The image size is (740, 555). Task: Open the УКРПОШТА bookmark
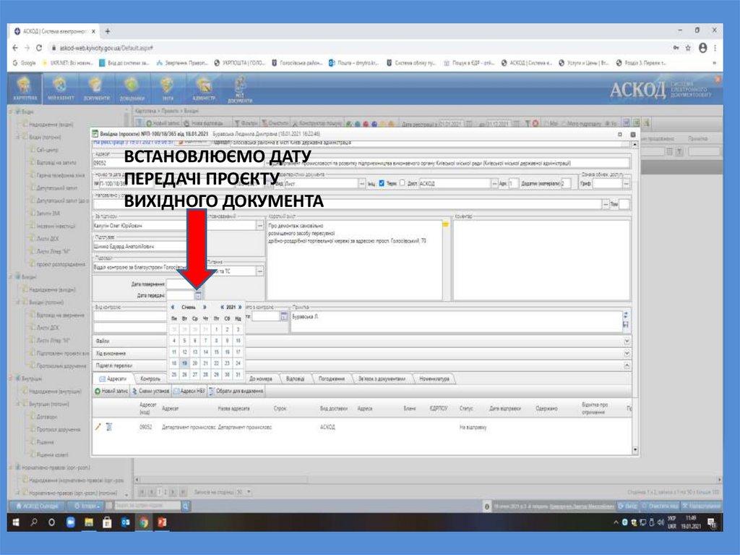[x=240, y=62]
